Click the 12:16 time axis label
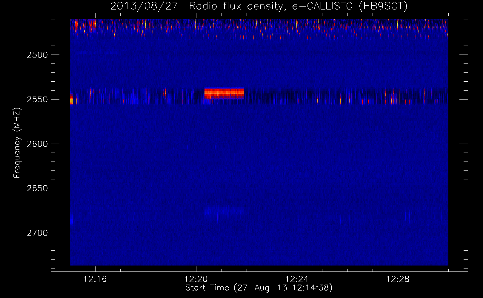The height and width of the screenshot is (298, 483). (95, 279)
